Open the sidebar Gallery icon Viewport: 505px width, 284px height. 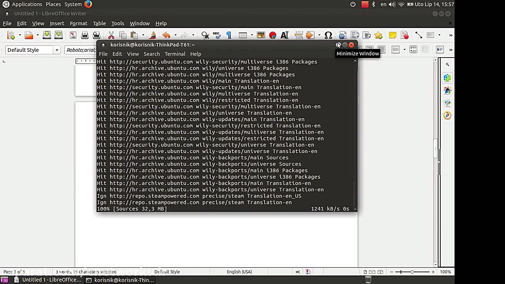[447, 103]
